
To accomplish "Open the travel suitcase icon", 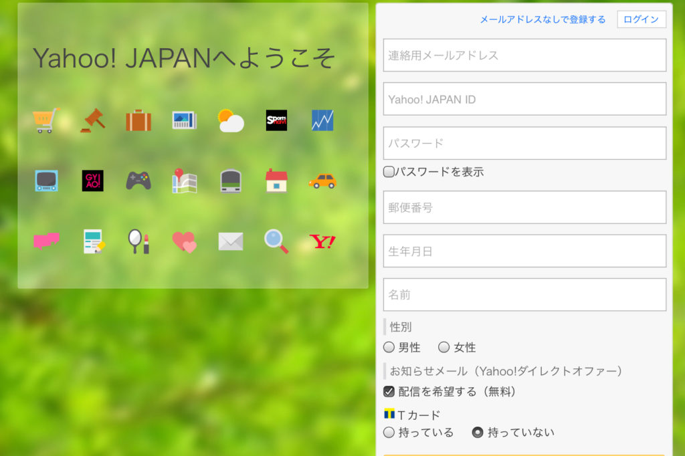I will [x=138, y=120].
